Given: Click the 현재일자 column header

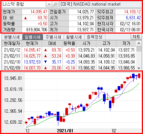Looking at the screenshot, I should pos(12,43).
